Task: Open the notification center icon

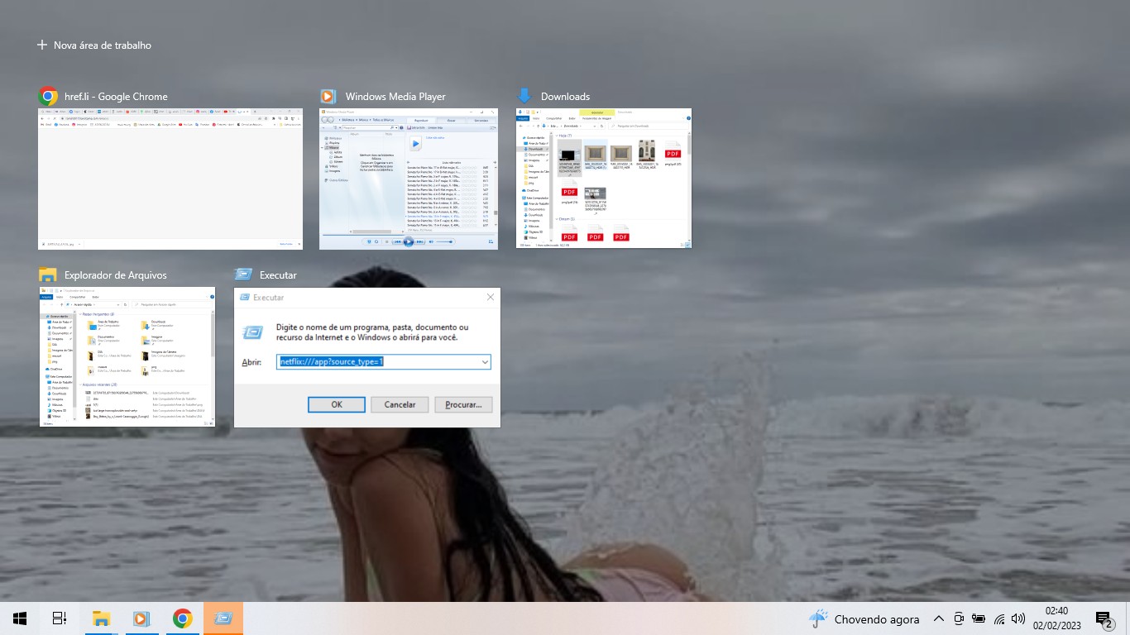Action: click(x=1104, y=618)
